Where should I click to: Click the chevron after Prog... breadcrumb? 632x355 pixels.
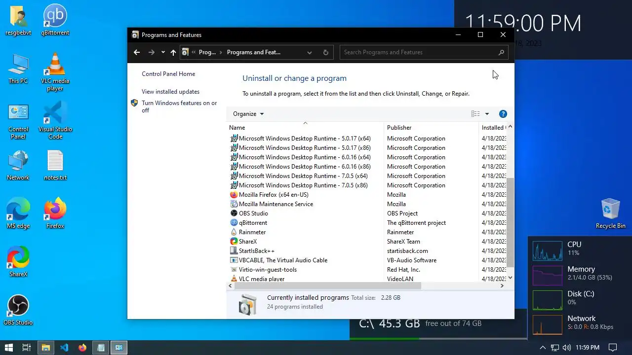coord(221,52)
